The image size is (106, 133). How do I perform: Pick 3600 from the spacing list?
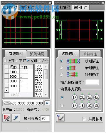click(39, 94)
